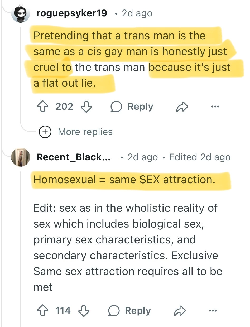The image size is (250, 327).
Task: Reply to roguepsyker19's comment
Action: tap(132, 107)
